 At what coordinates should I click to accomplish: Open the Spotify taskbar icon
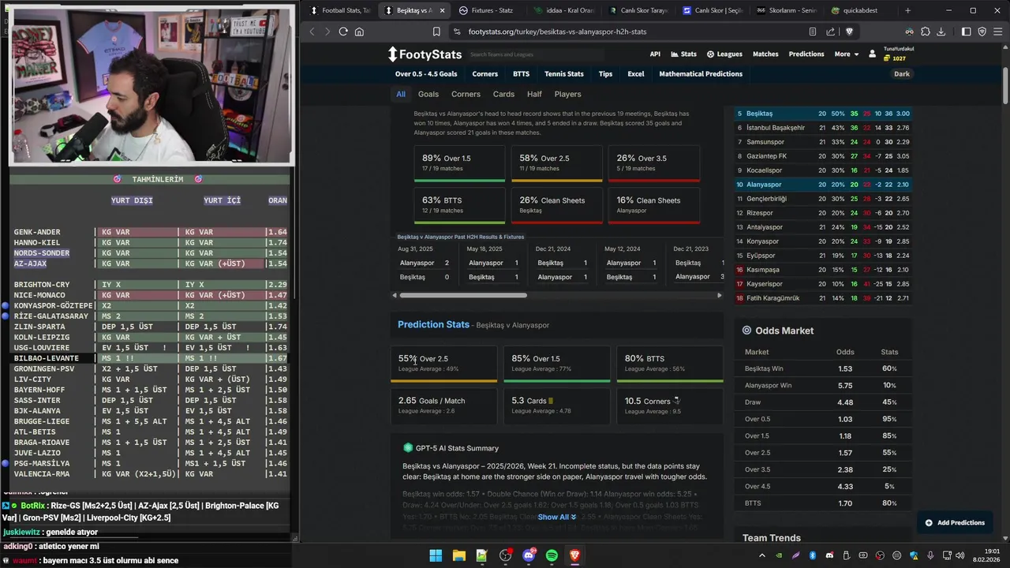(552, 555)
